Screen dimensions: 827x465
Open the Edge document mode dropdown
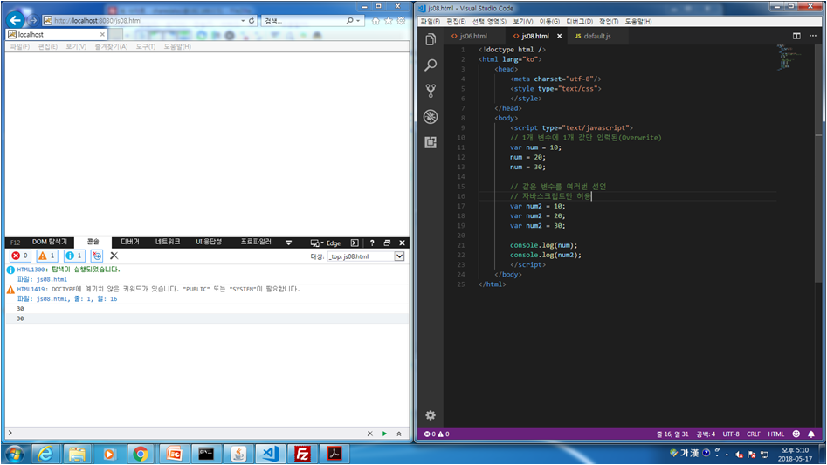[x=326, y=243]
